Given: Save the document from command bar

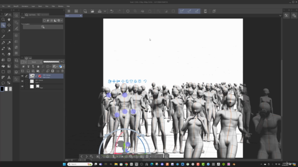Looking at the screenshot, I should (x=100, y=11).
